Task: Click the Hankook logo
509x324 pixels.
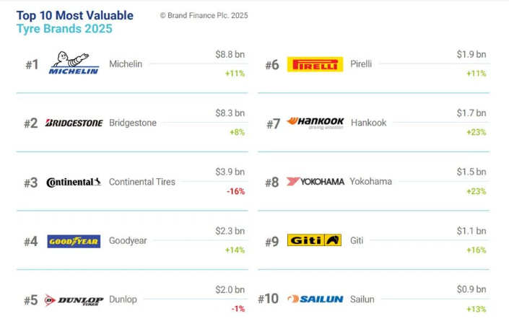Action: (x=315, y=123)
